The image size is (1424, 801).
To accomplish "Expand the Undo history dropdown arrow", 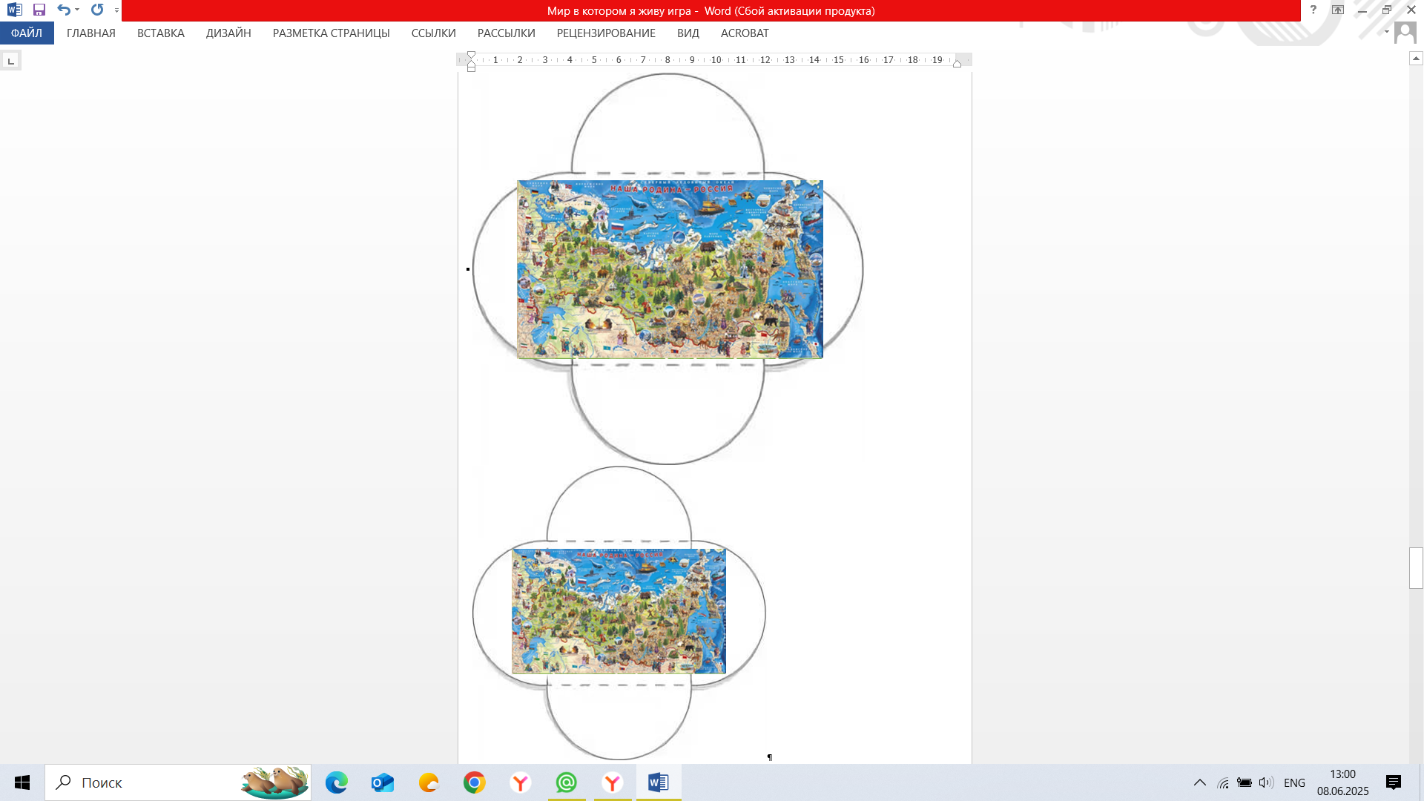I will coord(77,10).
